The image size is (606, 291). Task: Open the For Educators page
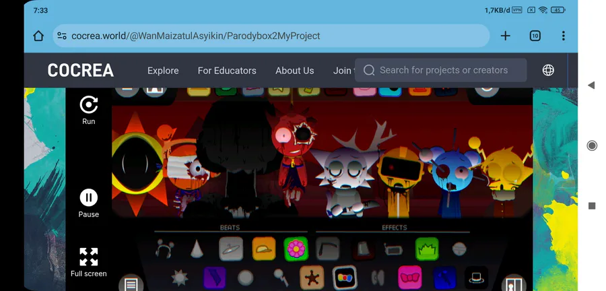click(227, 71)
